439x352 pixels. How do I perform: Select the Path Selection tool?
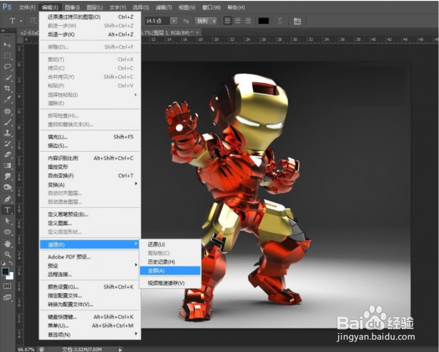click(x=7, y=221)
